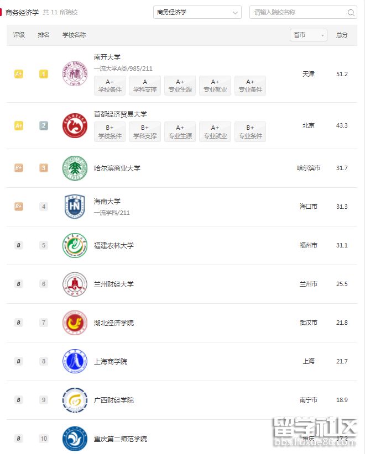Click the 评级 column header
365x454 pixels.
18,34
